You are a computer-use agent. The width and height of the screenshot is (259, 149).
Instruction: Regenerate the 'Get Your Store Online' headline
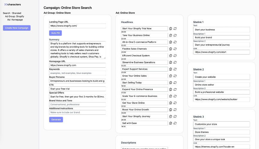(175, 103)
